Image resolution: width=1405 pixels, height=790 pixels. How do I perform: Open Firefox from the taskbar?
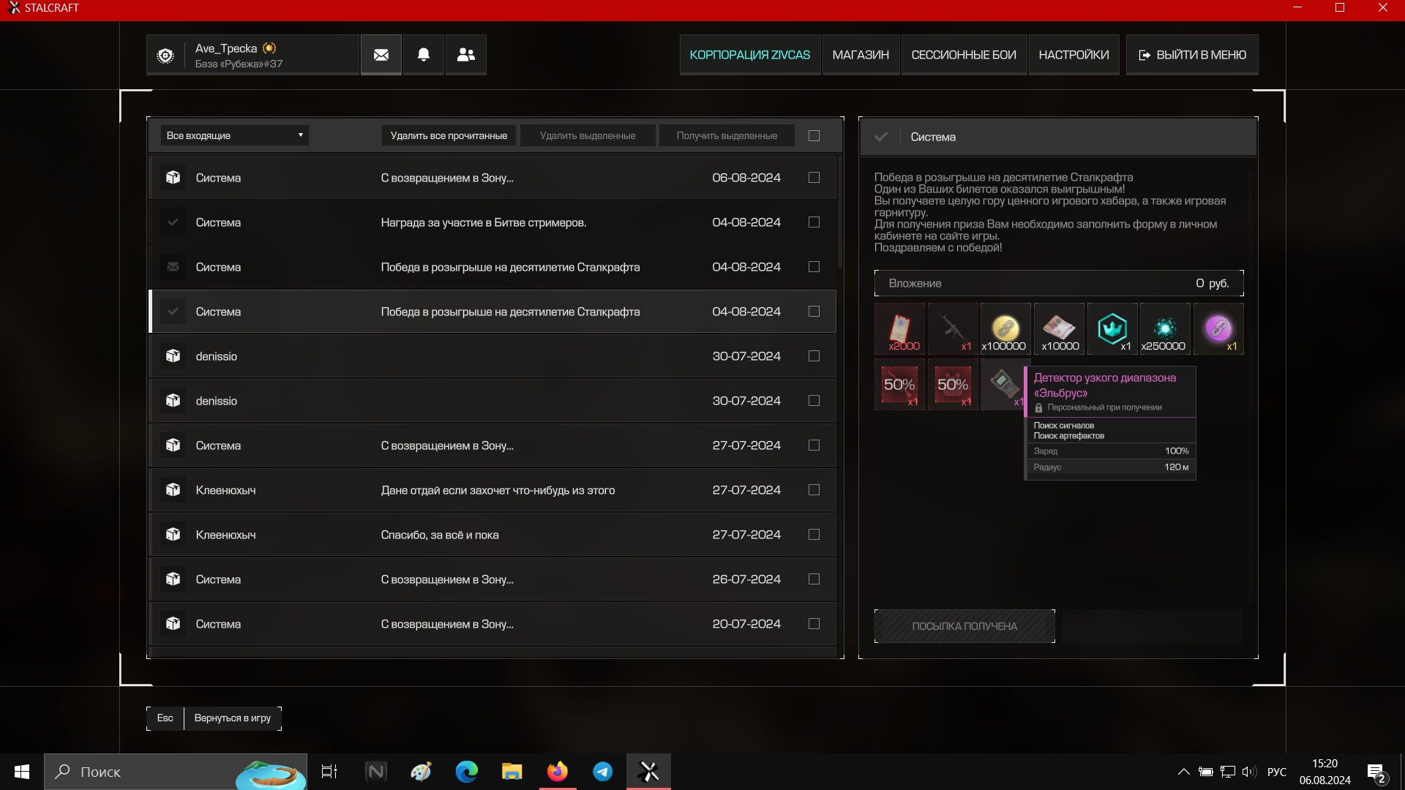point(558,772)
